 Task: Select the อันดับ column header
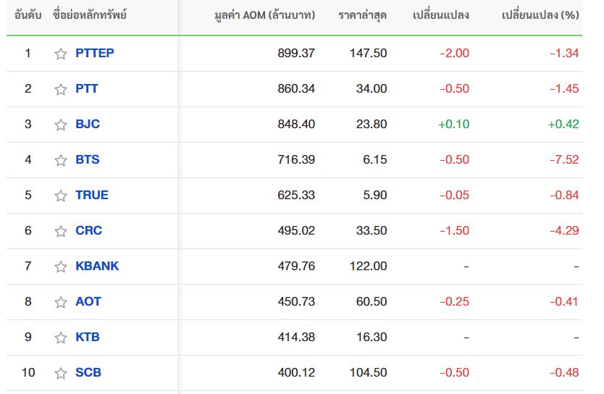(28, 15)
